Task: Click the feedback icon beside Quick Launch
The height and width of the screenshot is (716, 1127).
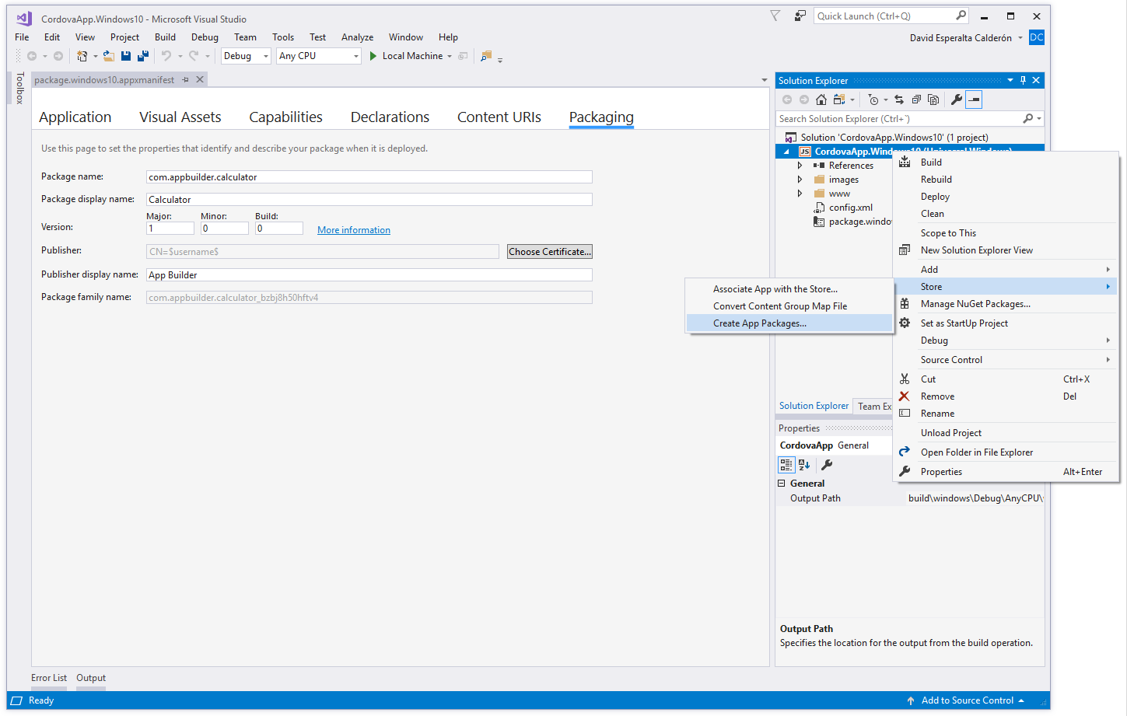Action: 800,16
